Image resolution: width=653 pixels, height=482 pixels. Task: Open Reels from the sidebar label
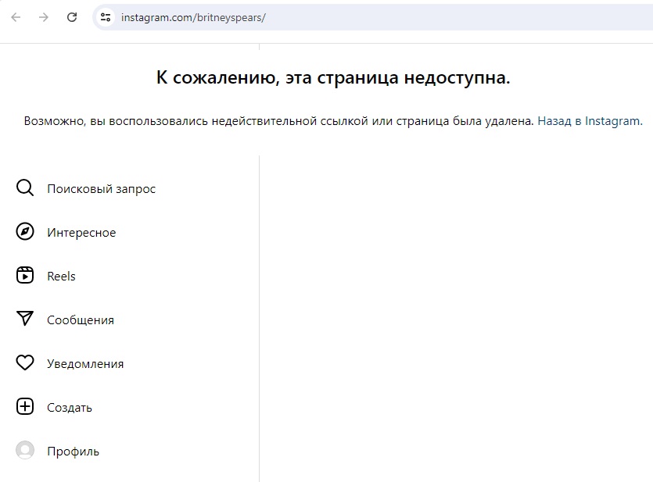(61, 276)
